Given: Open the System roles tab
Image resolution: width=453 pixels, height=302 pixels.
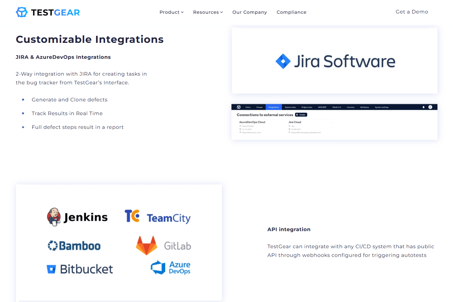Looking at the screenshot, I should click(290, 107).
